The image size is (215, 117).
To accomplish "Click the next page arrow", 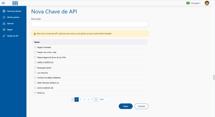I will point(107,99).
